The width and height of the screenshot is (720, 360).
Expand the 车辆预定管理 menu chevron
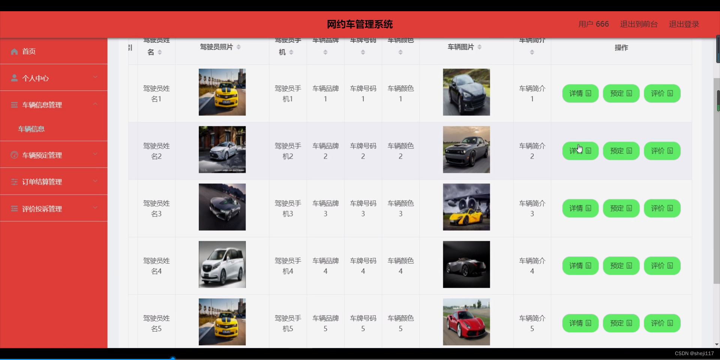click(95, 154)
